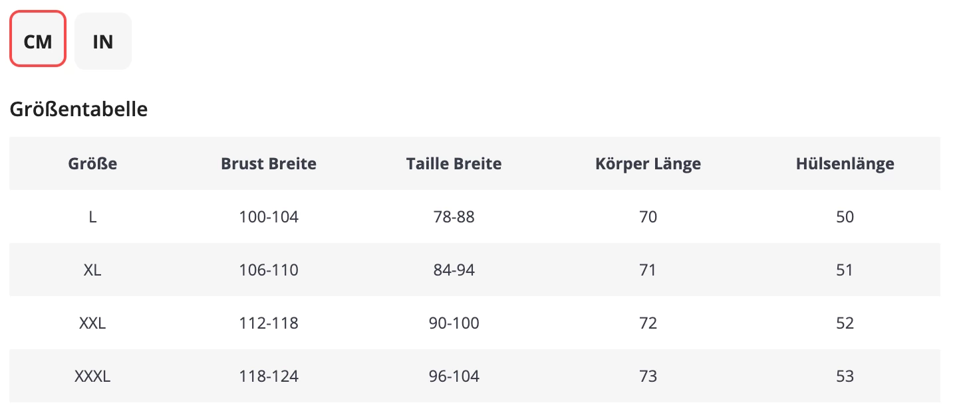
Task: Click the Taille Breite column header
Action: [454, 163]
